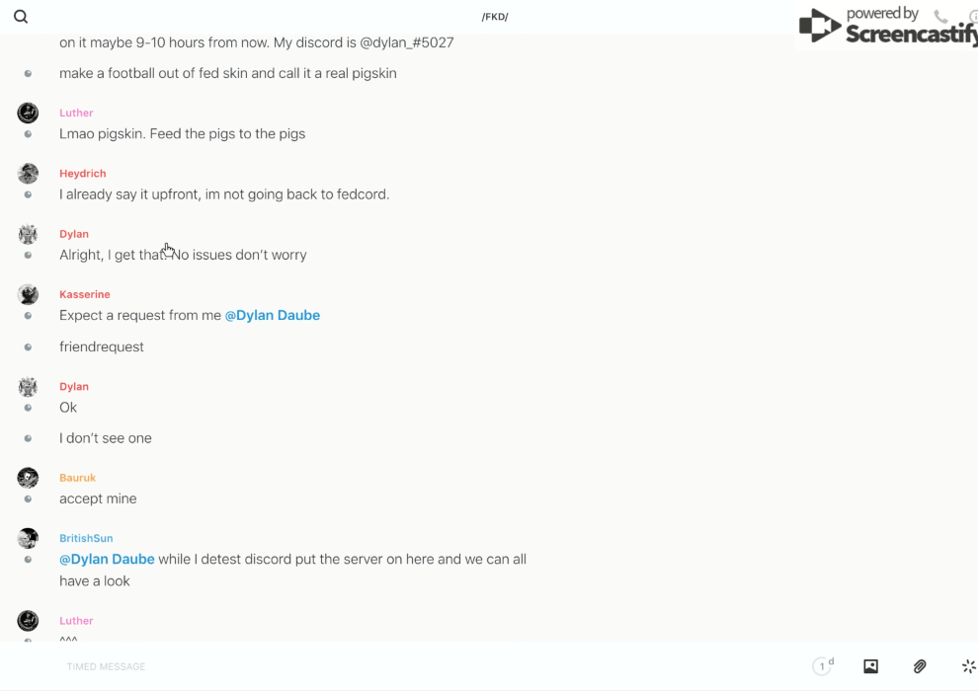Click the Bauruk sender name

77,478
